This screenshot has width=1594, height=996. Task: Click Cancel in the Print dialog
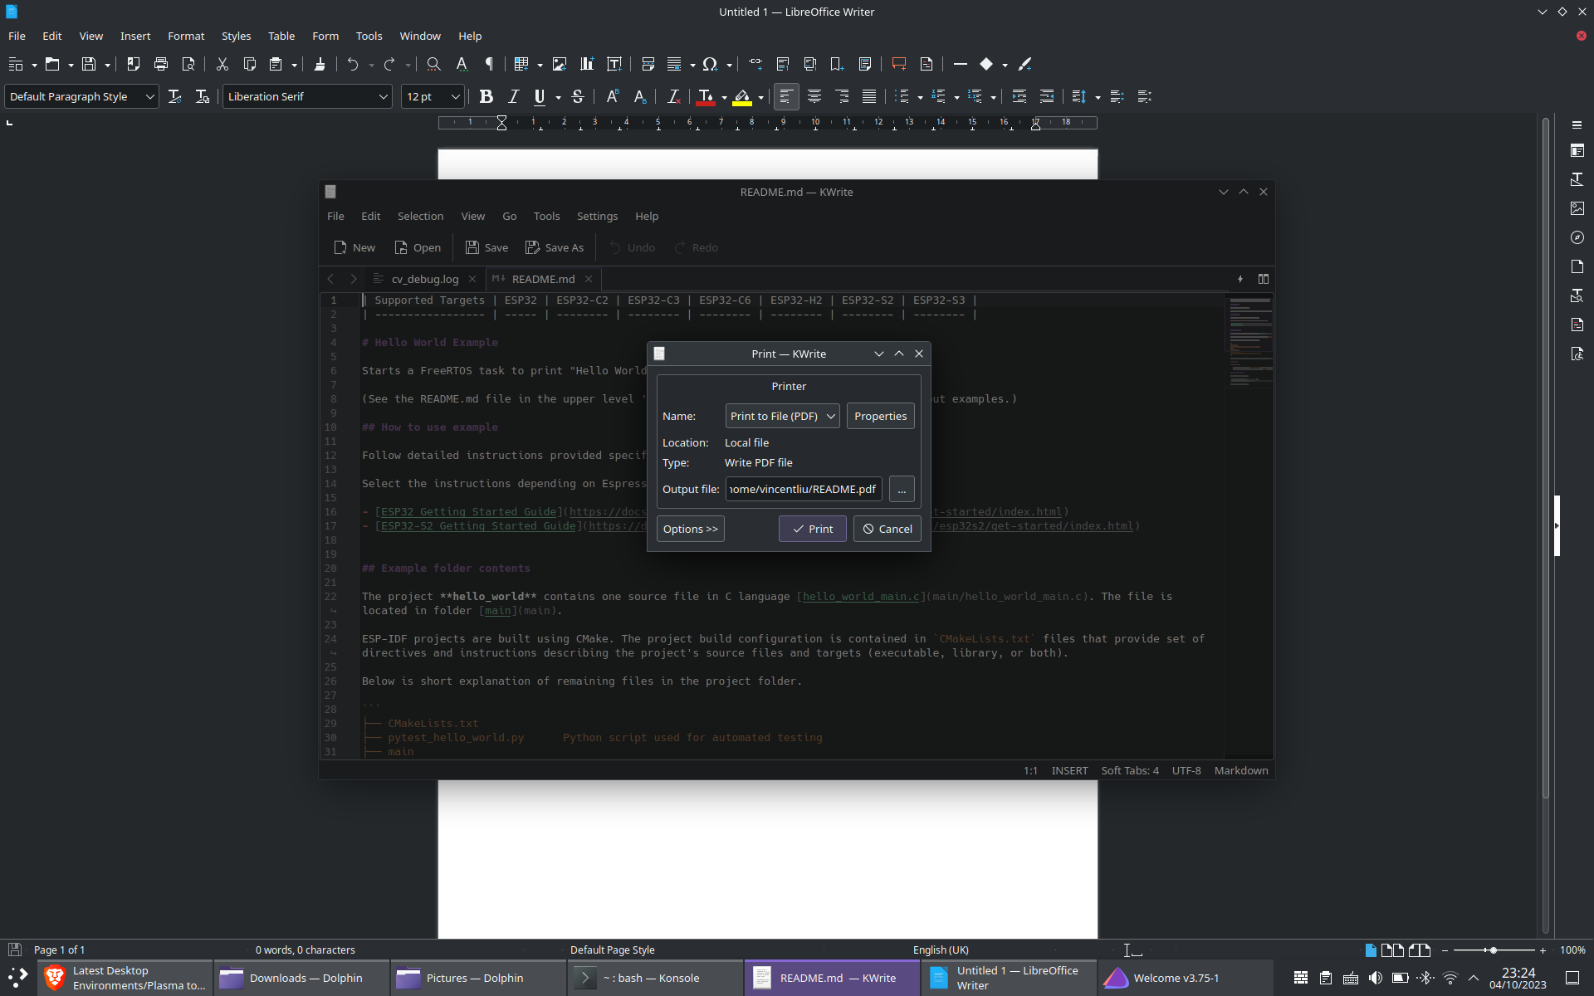pyautogui.click(x=887, y=529)
